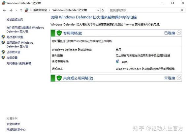Open 高级设置 link
This screenshot has width=188, height=136.
(x=12, y=58)
